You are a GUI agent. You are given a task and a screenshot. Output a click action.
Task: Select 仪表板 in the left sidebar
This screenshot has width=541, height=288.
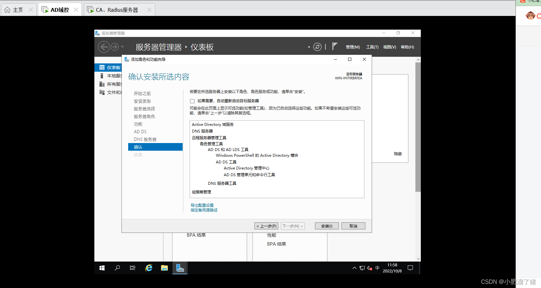point(108,68)
